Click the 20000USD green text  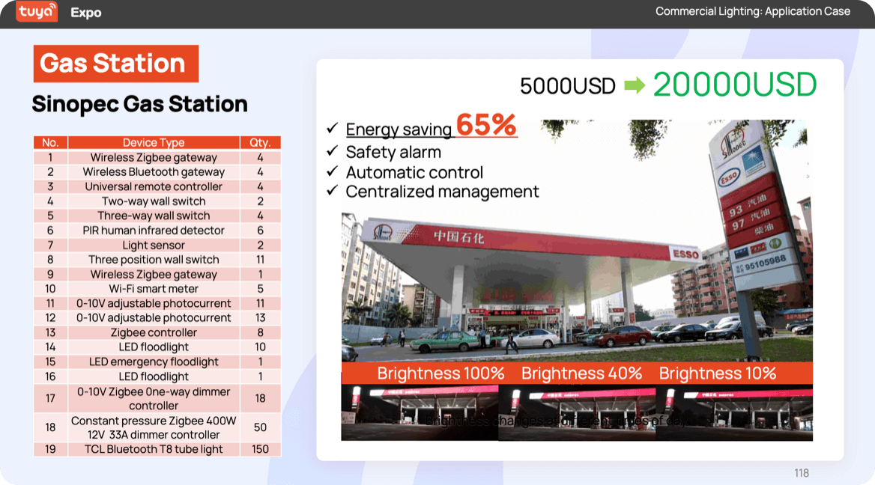click(734, 85)
